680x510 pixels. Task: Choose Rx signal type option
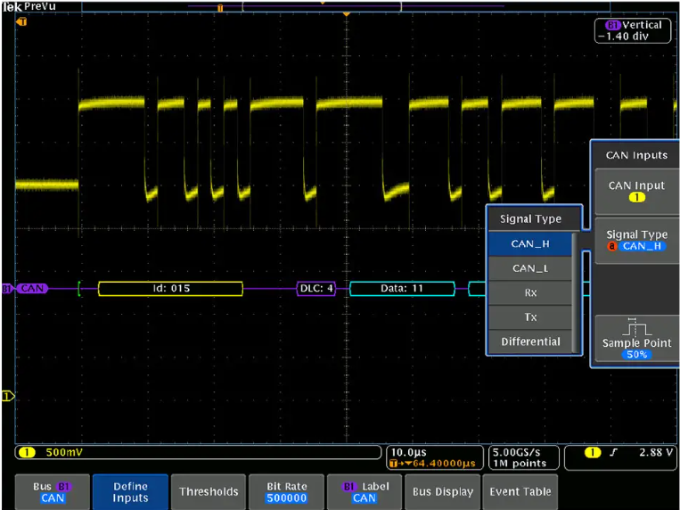click(x=530, y=292)
